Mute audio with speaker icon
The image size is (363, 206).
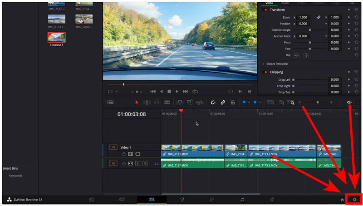349,102
